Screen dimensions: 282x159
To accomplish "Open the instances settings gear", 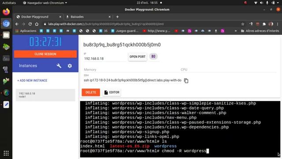I will click(x=70, y=66).
